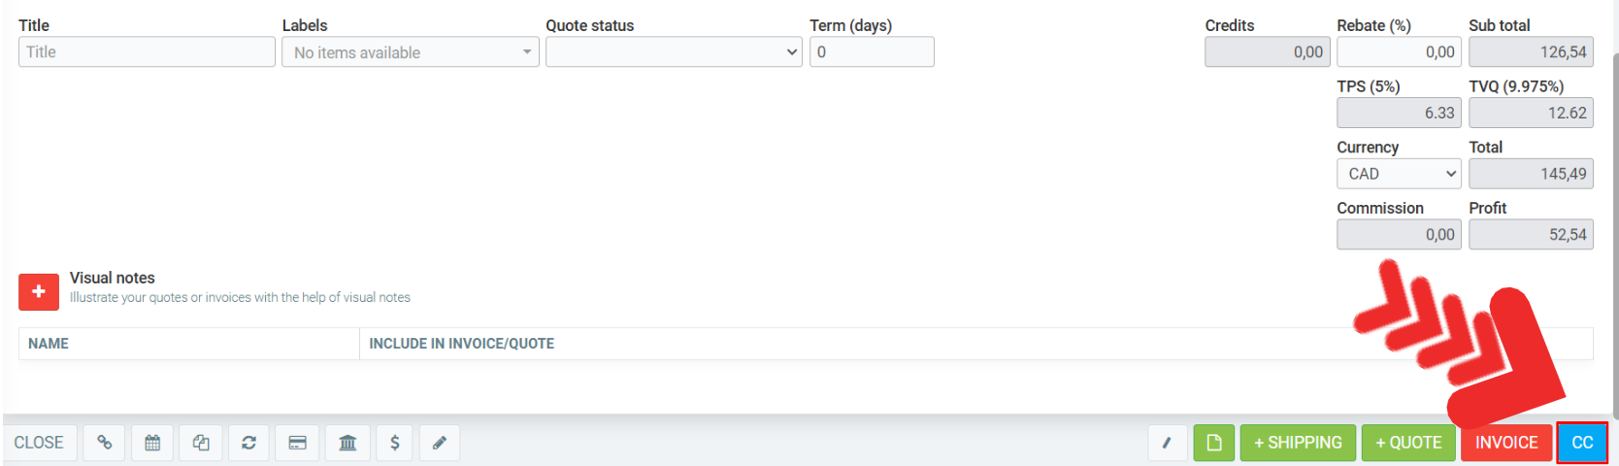Screen dimensions: 1619x466
Task: Click the link chain icon button
Action: coord(104,443)
